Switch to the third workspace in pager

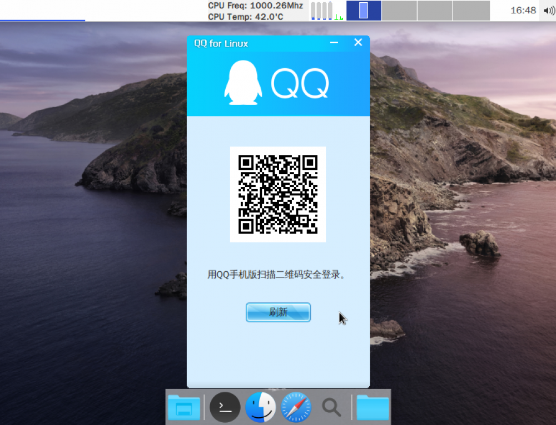435,11
